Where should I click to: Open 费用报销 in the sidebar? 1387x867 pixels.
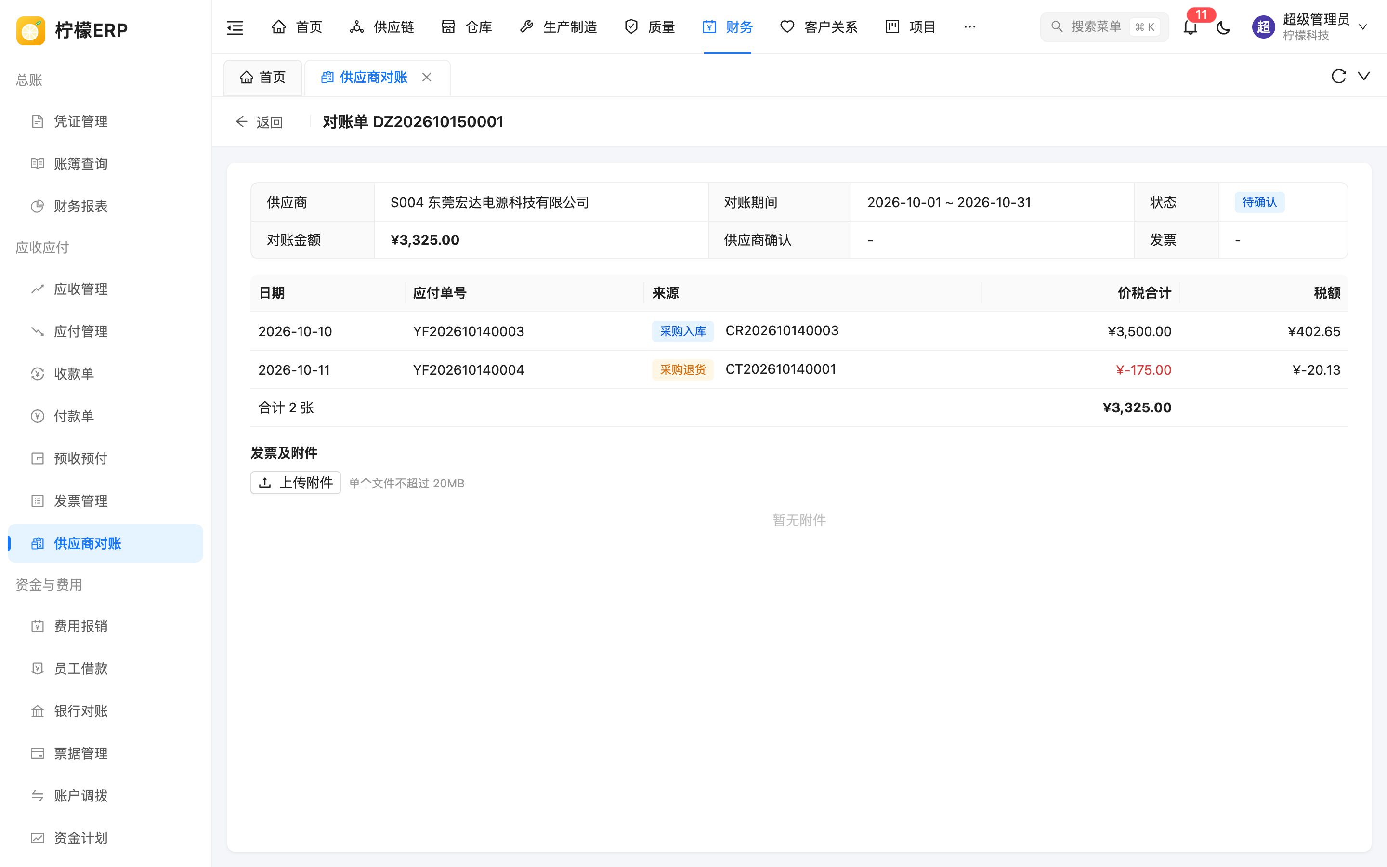tap(105, 626)
